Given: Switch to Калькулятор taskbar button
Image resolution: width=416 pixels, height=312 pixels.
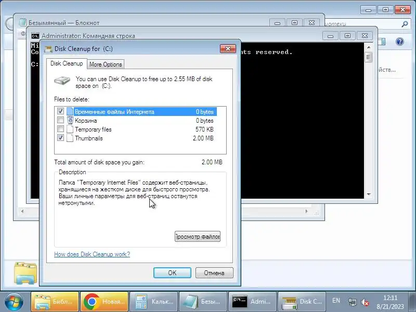Looking at the screenshot, I should [x=153, y=302].
